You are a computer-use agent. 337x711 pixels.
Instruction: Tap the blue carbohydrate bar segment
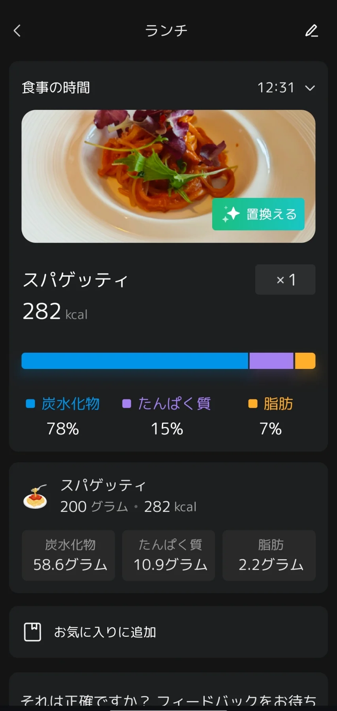tap(134, 361)
